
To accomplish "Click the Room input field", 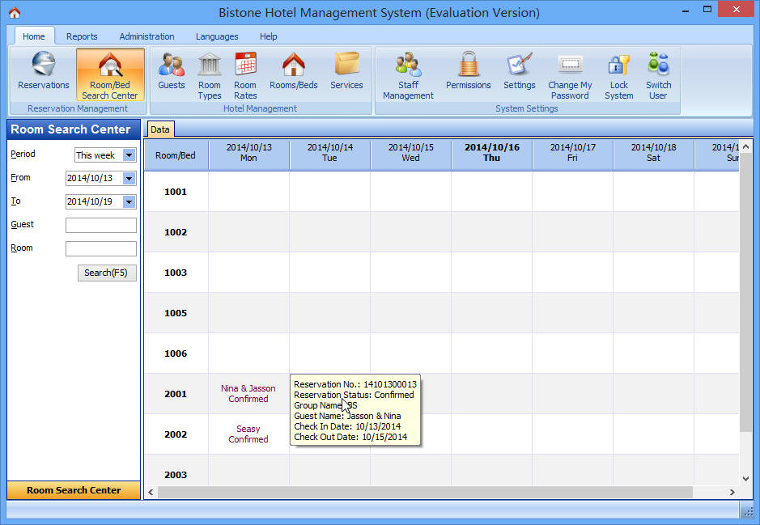I will [101, 248].
